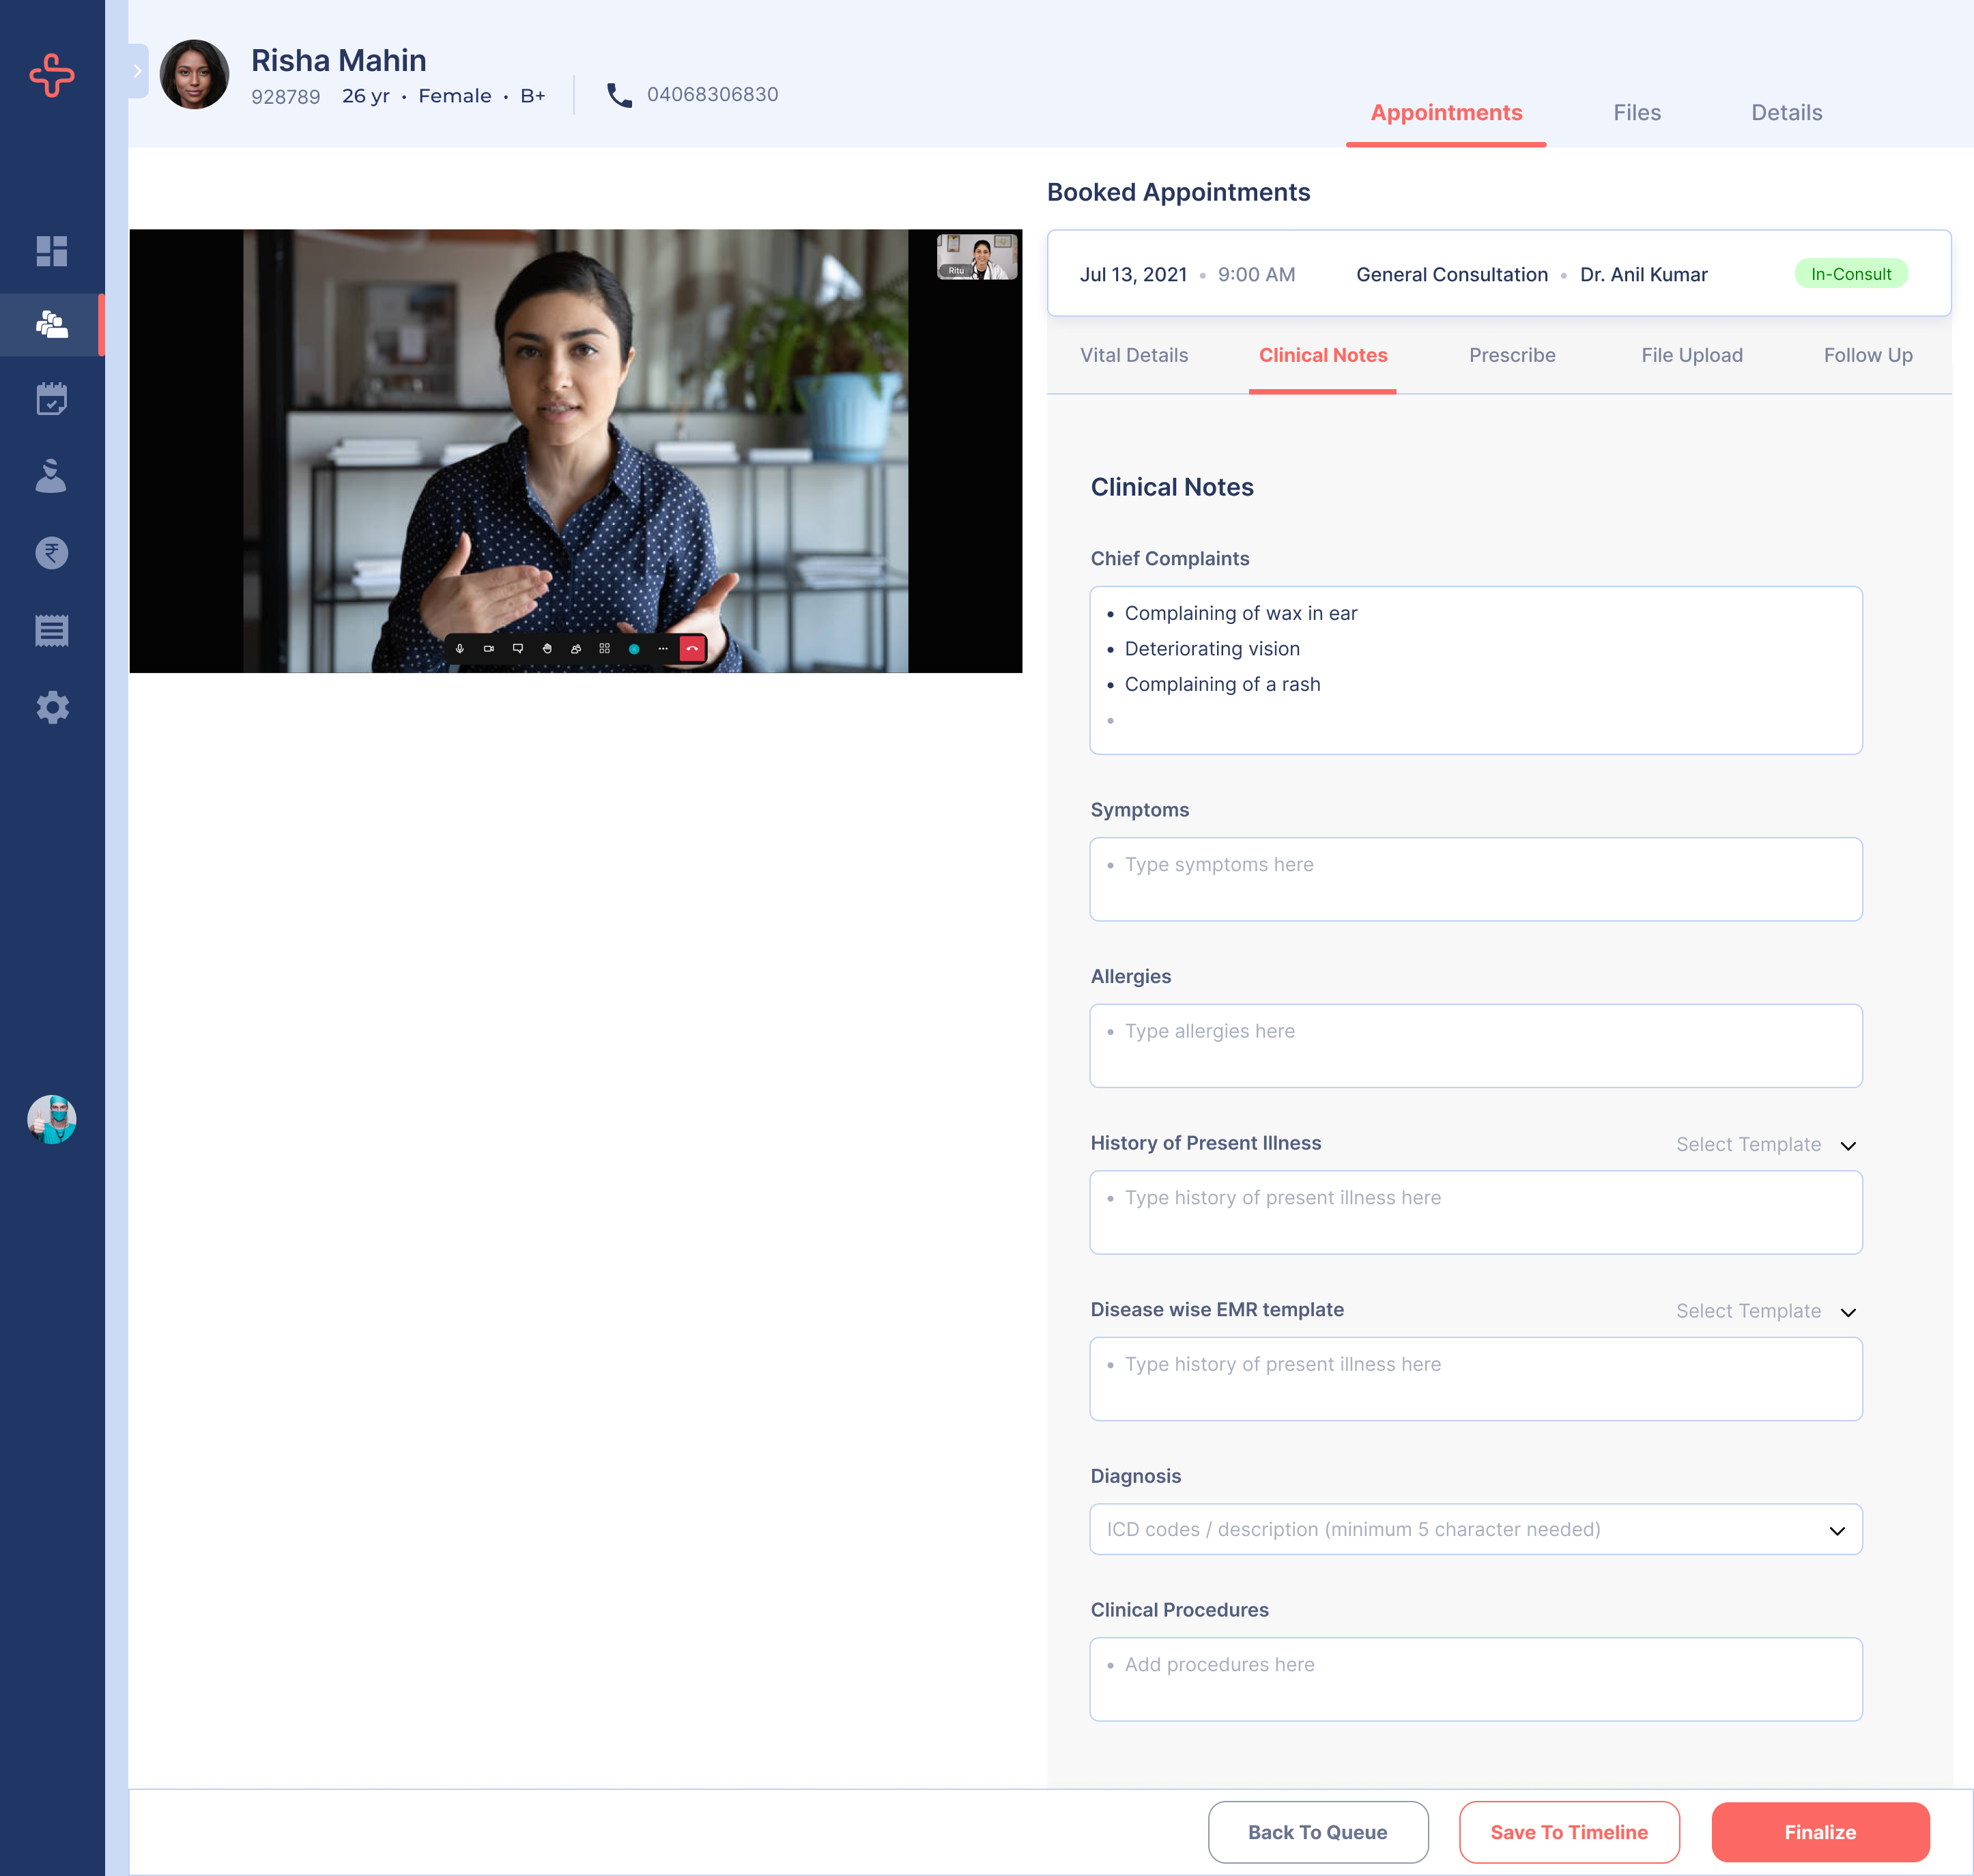This screenshot has width=1974, height=1876.
Task: Click the Back To Queue button
Action: click(1318, 1832)
